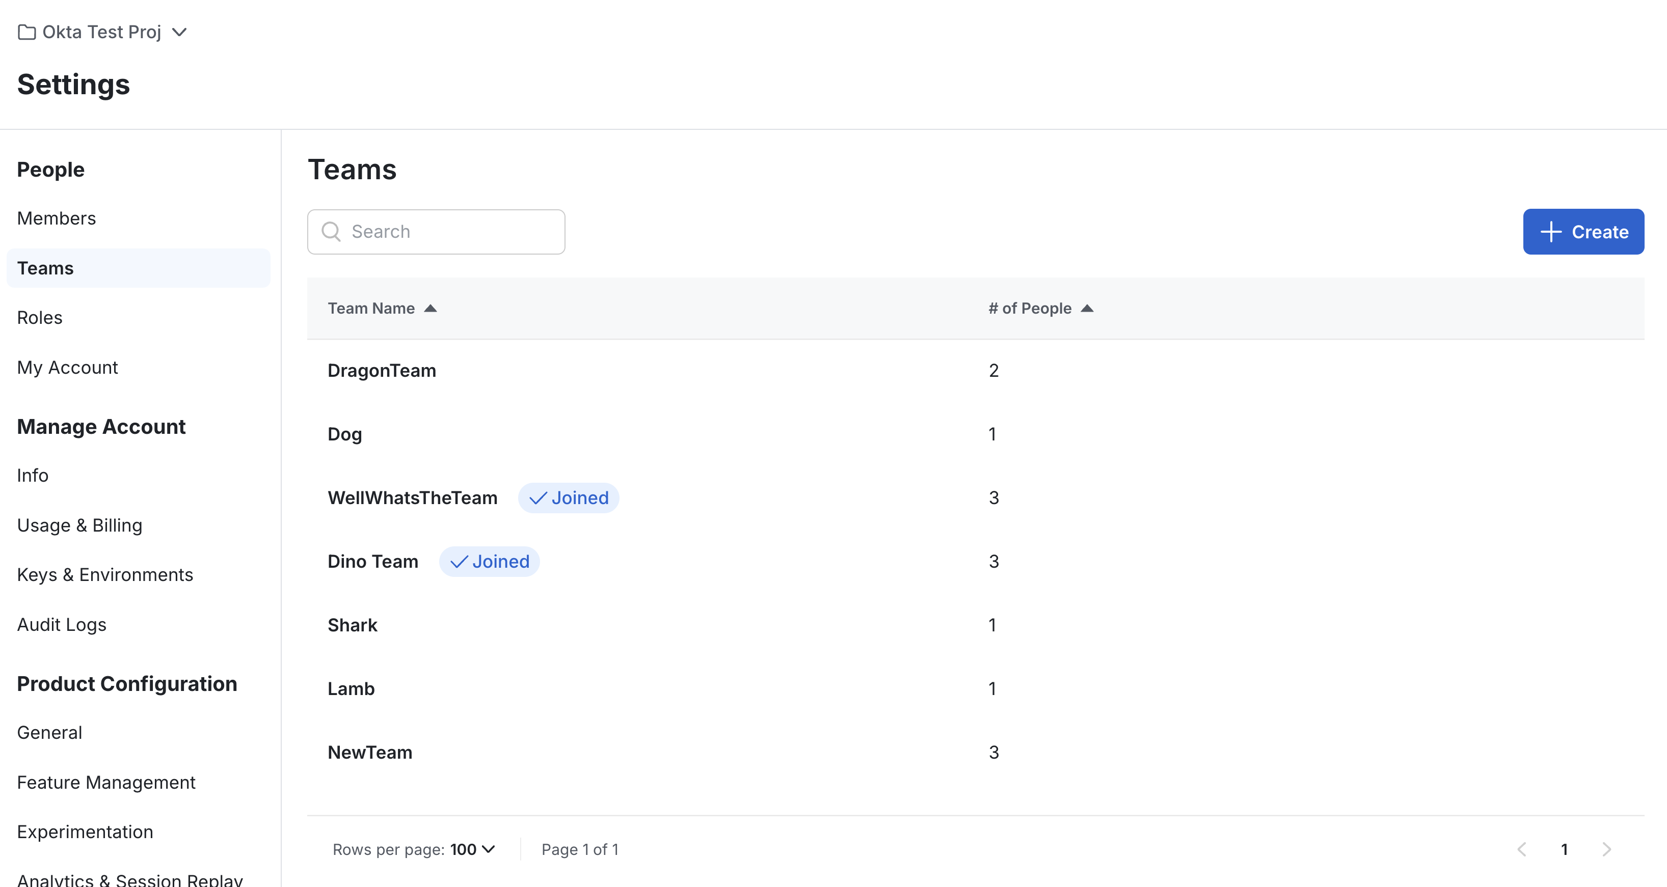Click the Create button
The width and height of the screenshot is (1667, 887).
(x=1583, y=232)
